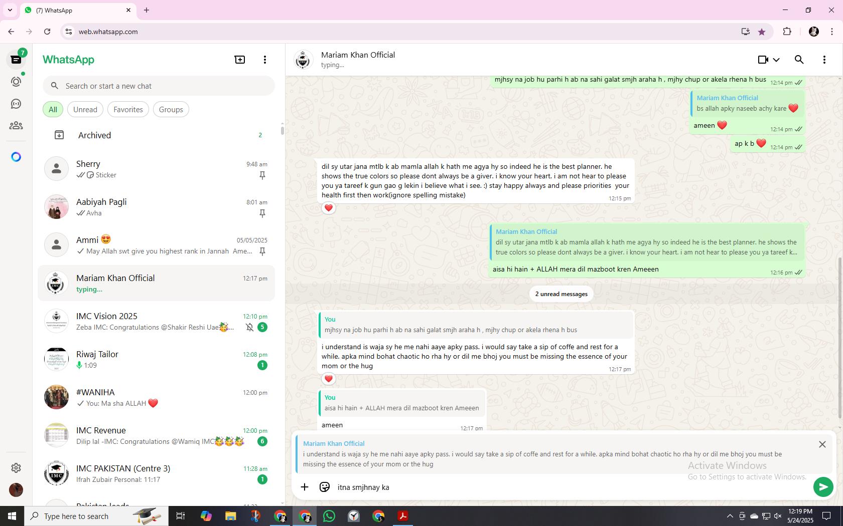This screenshot has height=526, width=843.
Task: Click the Install app icon in address bar
Action: (x=745, y=32)
